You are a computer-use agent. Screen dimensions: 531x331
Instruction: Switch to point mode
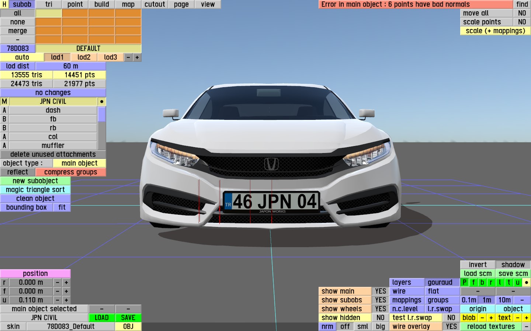[x=75, y=4]
